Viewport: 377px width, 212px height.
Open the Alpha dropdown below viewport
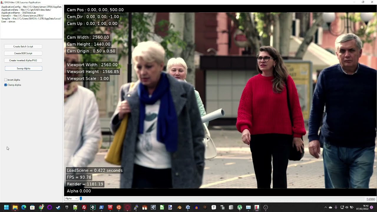[x=71, y=199]
